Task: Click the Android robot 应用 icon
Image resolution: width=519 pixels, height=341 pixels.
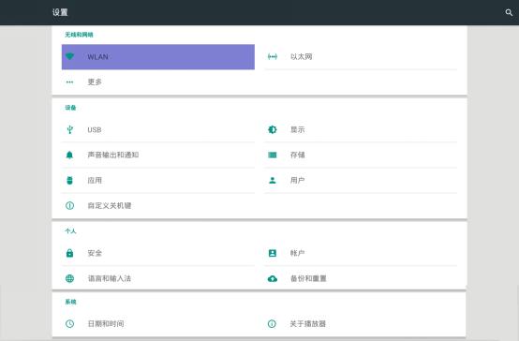Action: pos(69,180)
